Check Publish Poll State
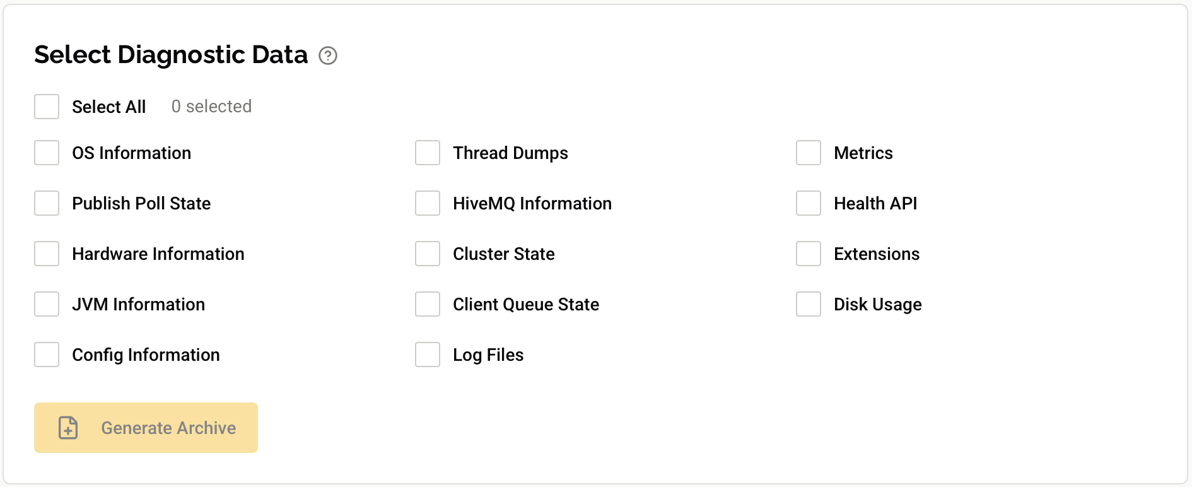Viewport: 1192px width, 487px height. (x=46, y=203)
